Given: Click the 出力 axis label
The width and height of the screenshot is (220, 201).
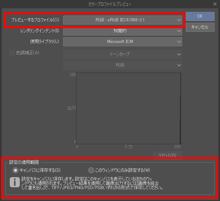Looking at the screenshot, I should pos(71,108).
